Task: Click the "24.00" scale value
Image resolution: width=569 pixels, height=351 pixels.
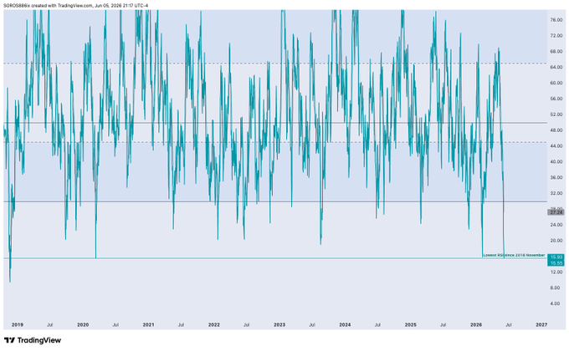Action: pyautogui.click(x=556, y=225)
